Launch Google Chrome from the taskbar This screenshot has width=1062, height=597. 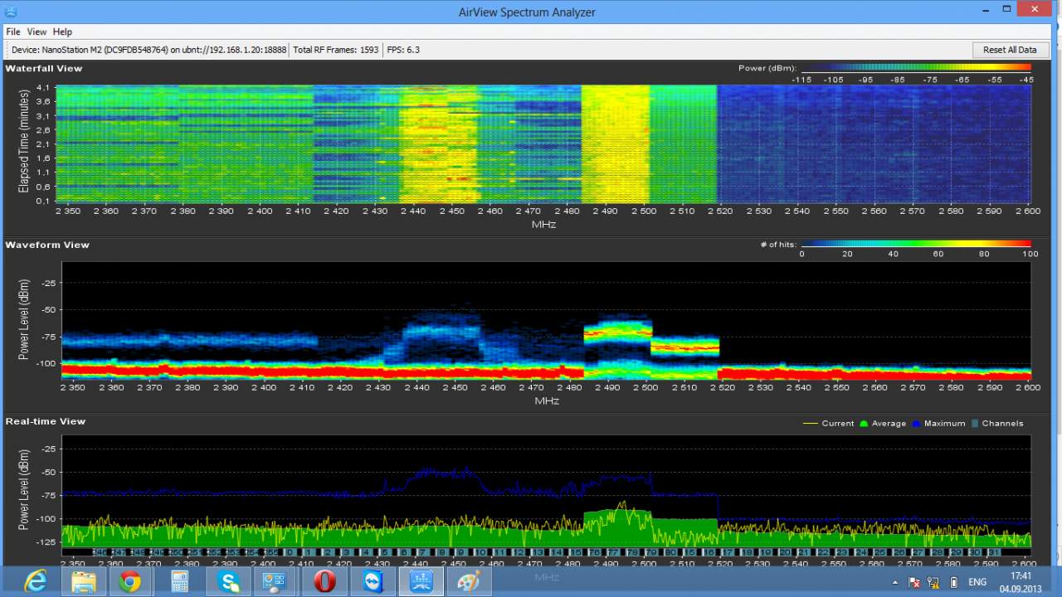[x=130, y=582]
